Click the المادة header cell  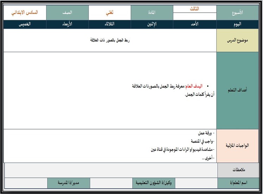(x=152, y=13)
